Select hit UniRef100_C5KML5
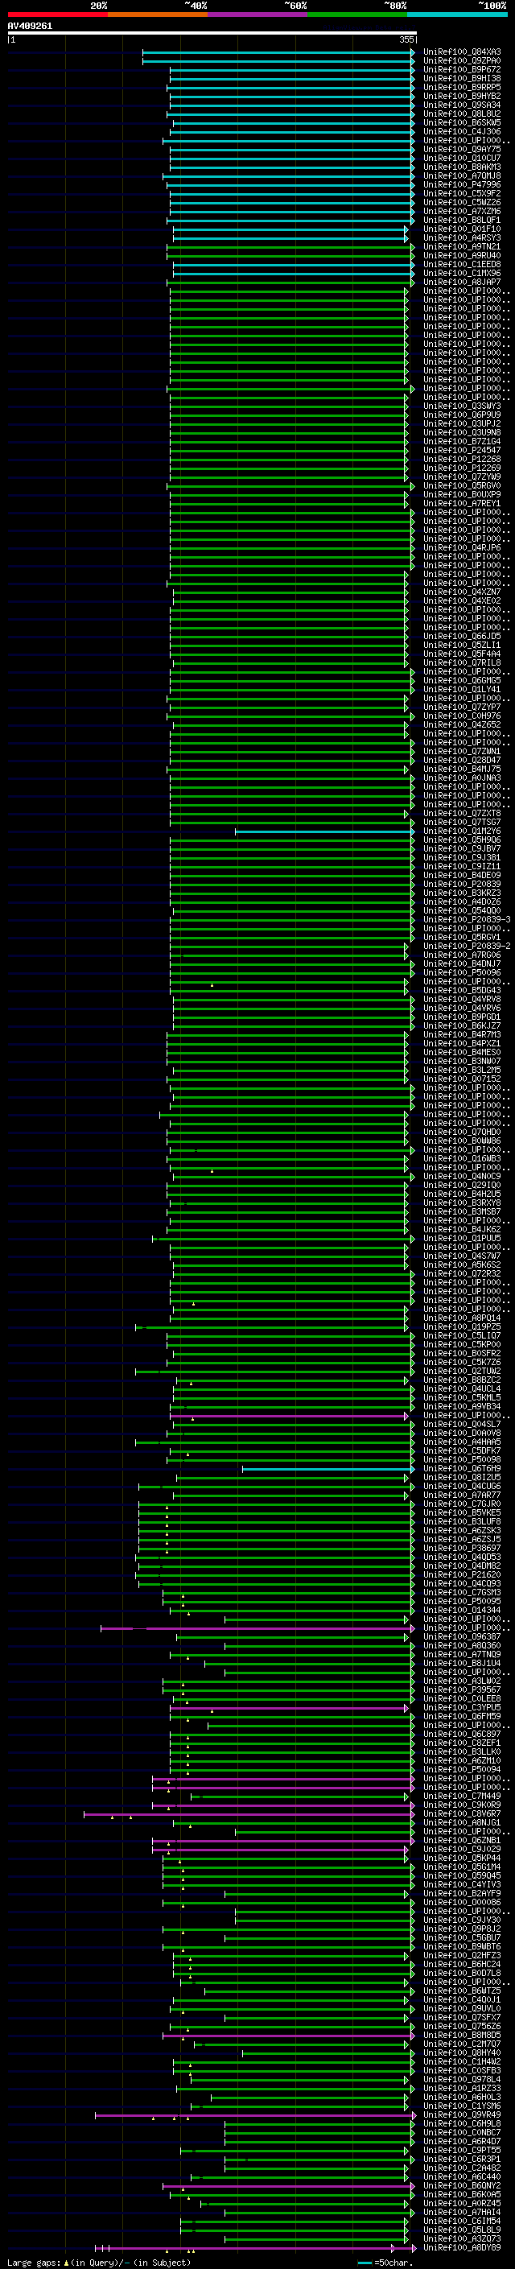Screen dimensions: 515x2269 (461, 1398)
